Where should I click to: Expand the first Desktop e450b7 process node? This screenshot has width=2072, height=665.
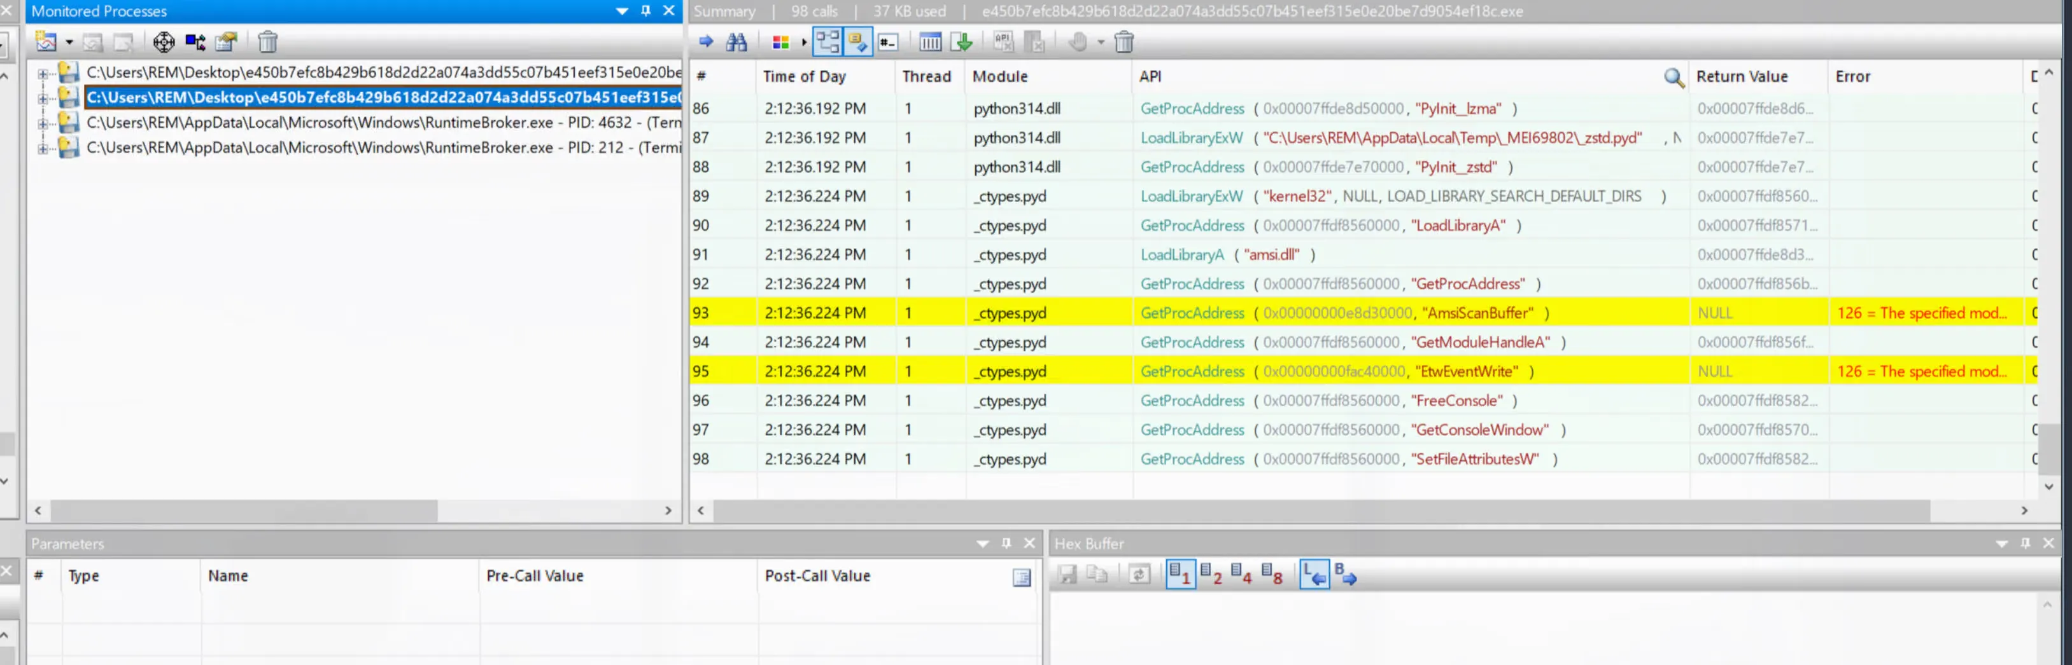(x=43, y=73)
